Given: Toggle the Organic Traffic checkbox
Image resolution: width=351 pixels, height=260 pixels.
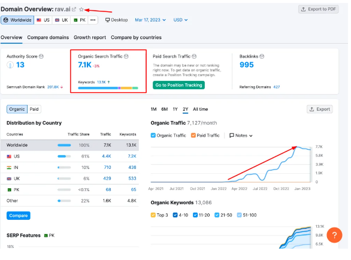Looking at the screenshot, I should (x=153, y=135).
